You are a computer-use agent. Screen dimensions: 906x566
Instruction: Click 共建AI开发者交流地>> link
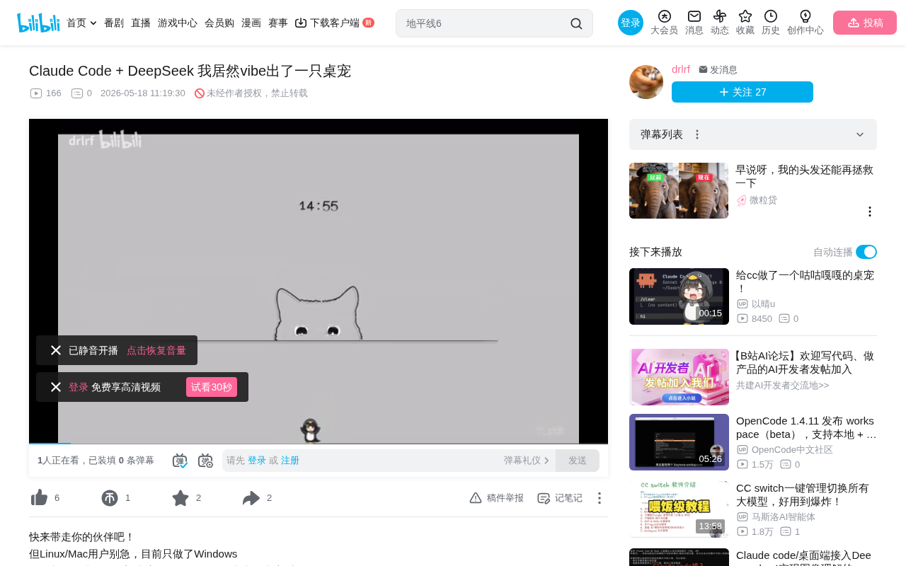tap(782, 386)
